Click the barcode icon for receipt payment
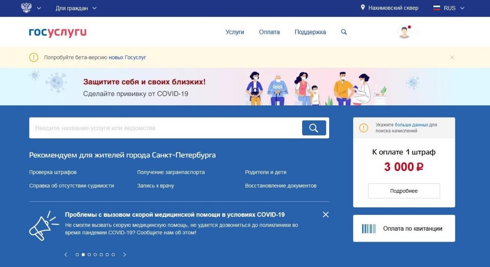Viewport: 490px width, 267px height. [369, 229]
